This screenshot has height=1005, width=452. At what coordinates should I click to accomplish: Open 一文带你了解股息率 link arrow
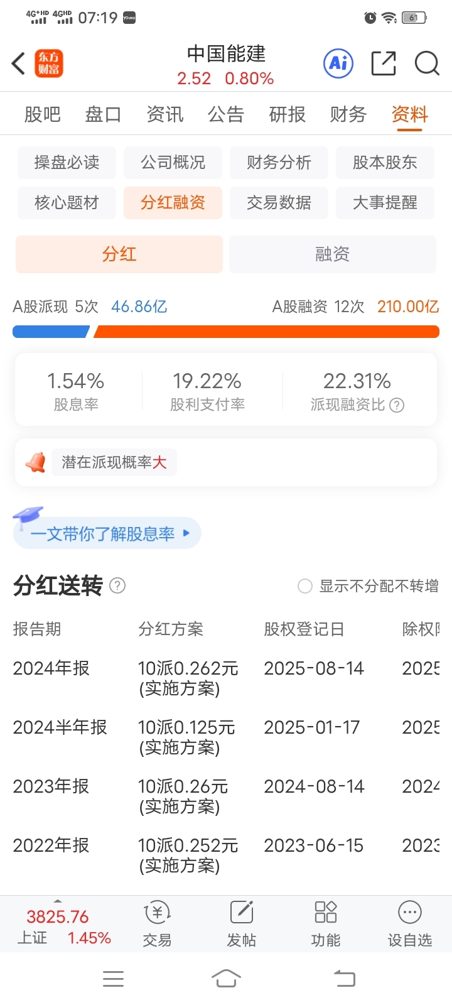click(186, 533)
